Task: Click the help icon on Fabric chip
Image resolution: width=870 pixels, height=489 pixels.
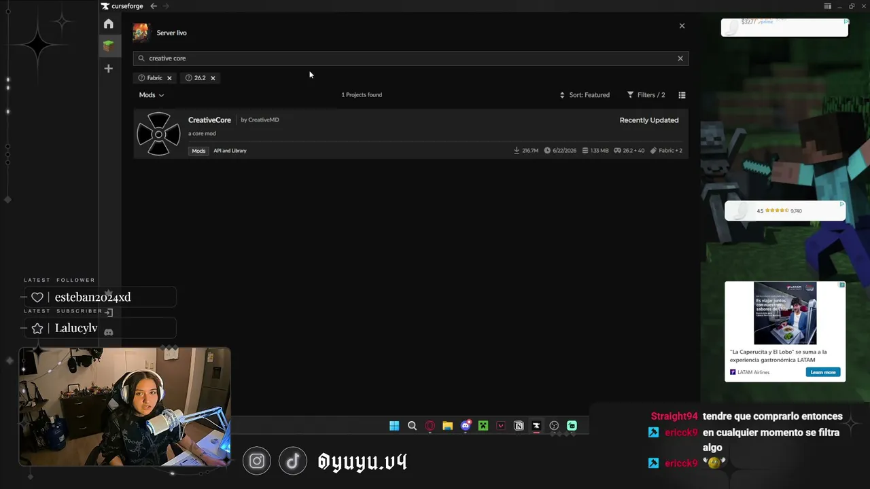Action: pos(141,78)
